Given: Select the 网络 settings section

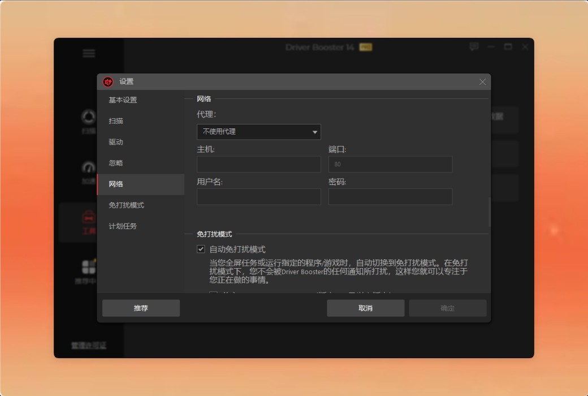Looking at the screenshot, I should 141,184.
